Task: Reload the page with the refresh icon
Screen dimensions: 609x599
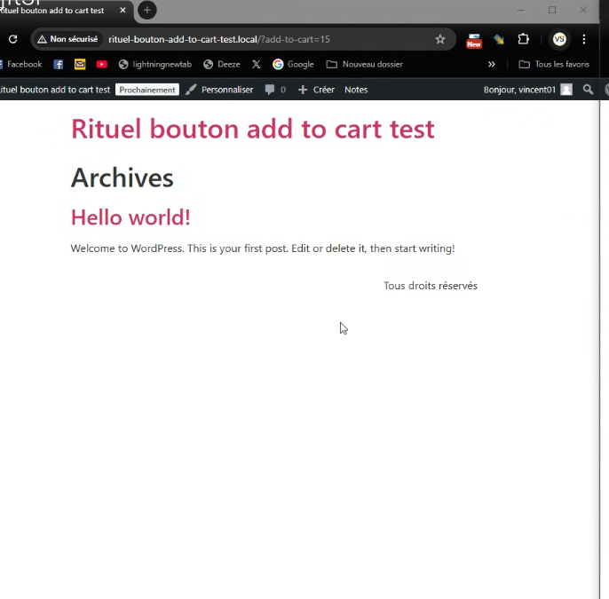Action: pos(12,40)
